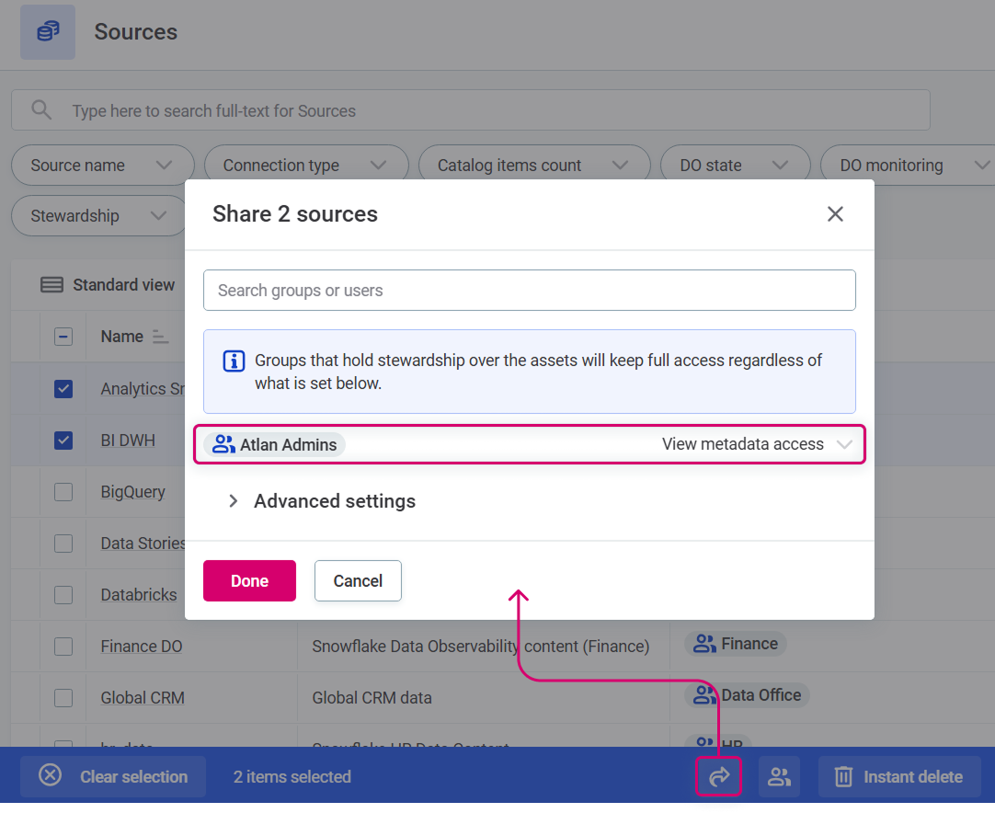Click the trash icon on Instant delete
Screen dimensions: 995x813
[843, 776]
